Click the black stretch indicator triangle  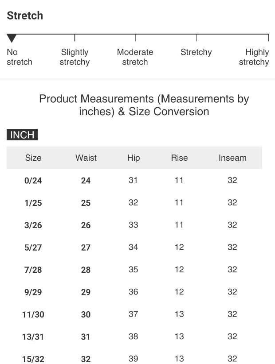tap(12, 39)
